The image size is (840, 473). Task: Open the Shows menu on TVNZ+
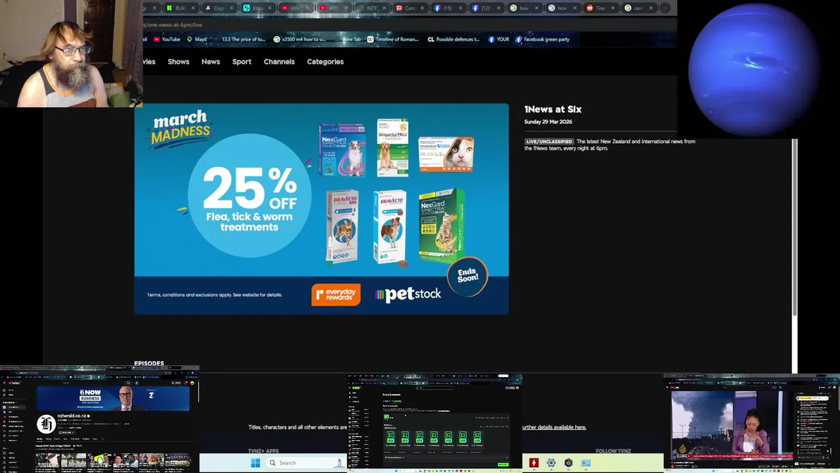178,62
